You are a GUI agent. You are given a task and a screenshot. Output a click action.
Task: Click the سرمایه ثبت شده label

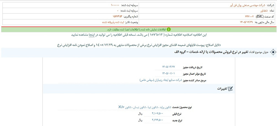[x=129, y=5]
